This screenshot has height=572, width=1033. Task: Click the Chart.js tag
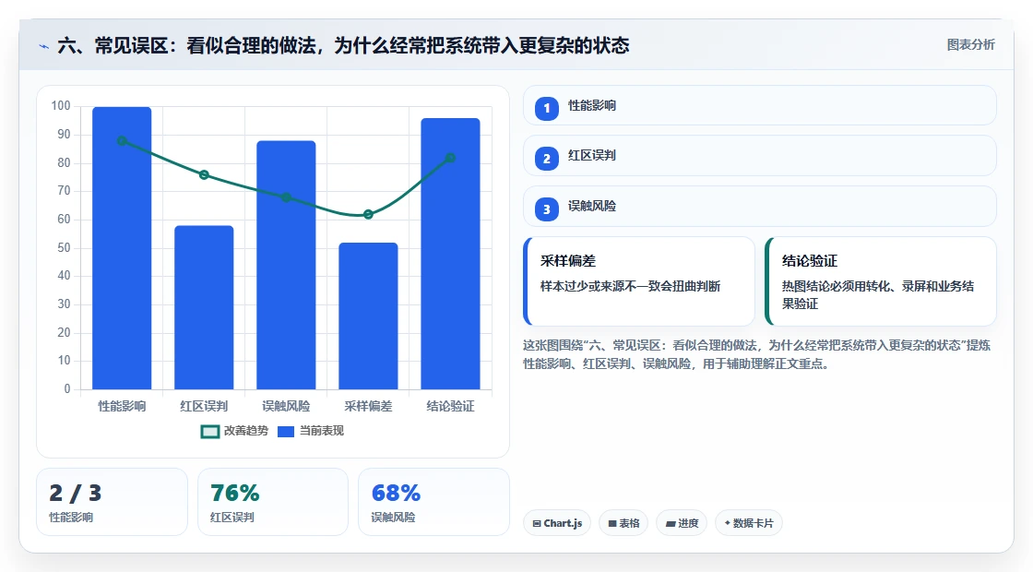click(x=557, y=523)
